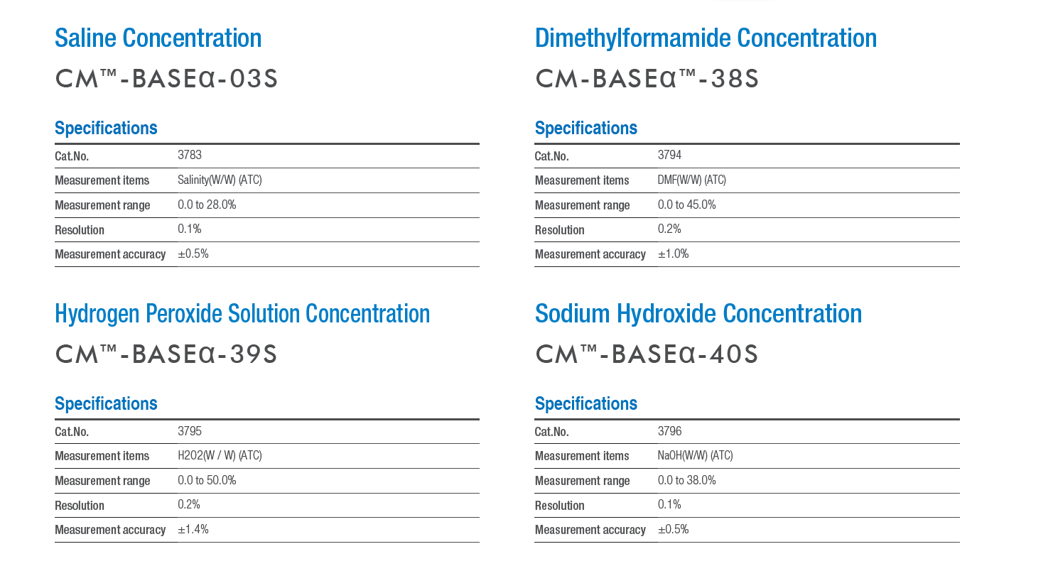Click catalog number 3783
This screenshot has width=1053, height=571.
(190, 155)
